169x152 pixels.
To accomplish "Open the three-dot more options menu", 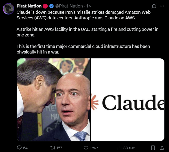I will 162,6.
